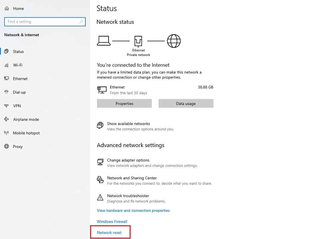335x239 pixels.
Task: Click the Home house icon
Action: coord(7,8)
